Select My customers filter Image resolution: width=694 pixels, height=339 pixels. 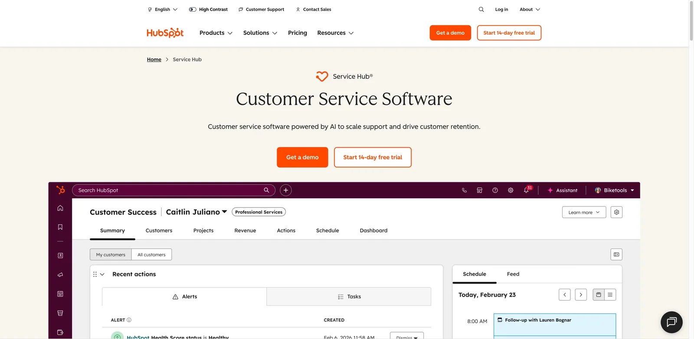pos(111,255)
